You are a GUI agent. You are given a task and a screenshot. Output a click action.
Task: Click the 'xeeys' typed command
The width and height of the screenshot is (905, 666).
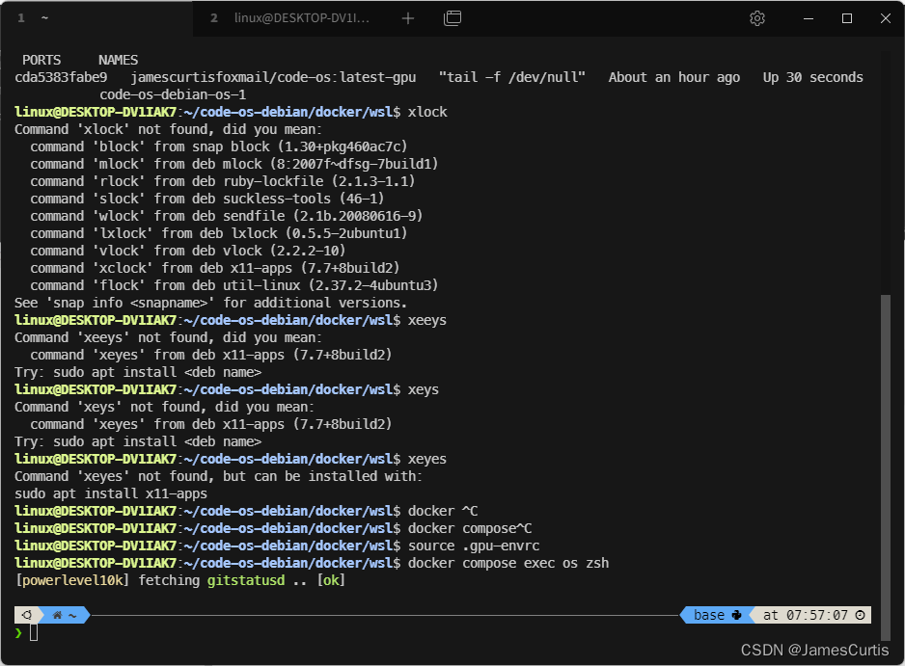pyautogui.click(x=427, y=320)
